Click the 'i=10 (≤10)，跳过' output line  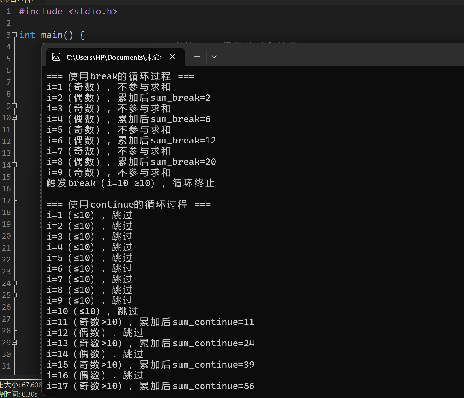coord(92,311)
